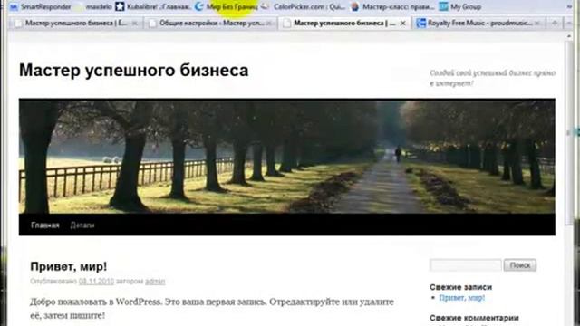The image size is (580, 326).
Task: Click the site tagline about успешный бизнес
Action: (492, 78)
